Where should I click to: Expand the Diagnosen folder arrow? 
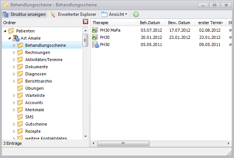coord(14,74)
